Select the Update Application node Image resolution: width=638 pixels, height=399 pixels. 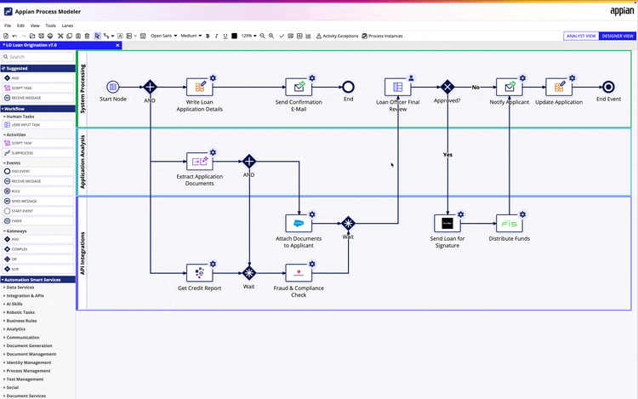559,87
